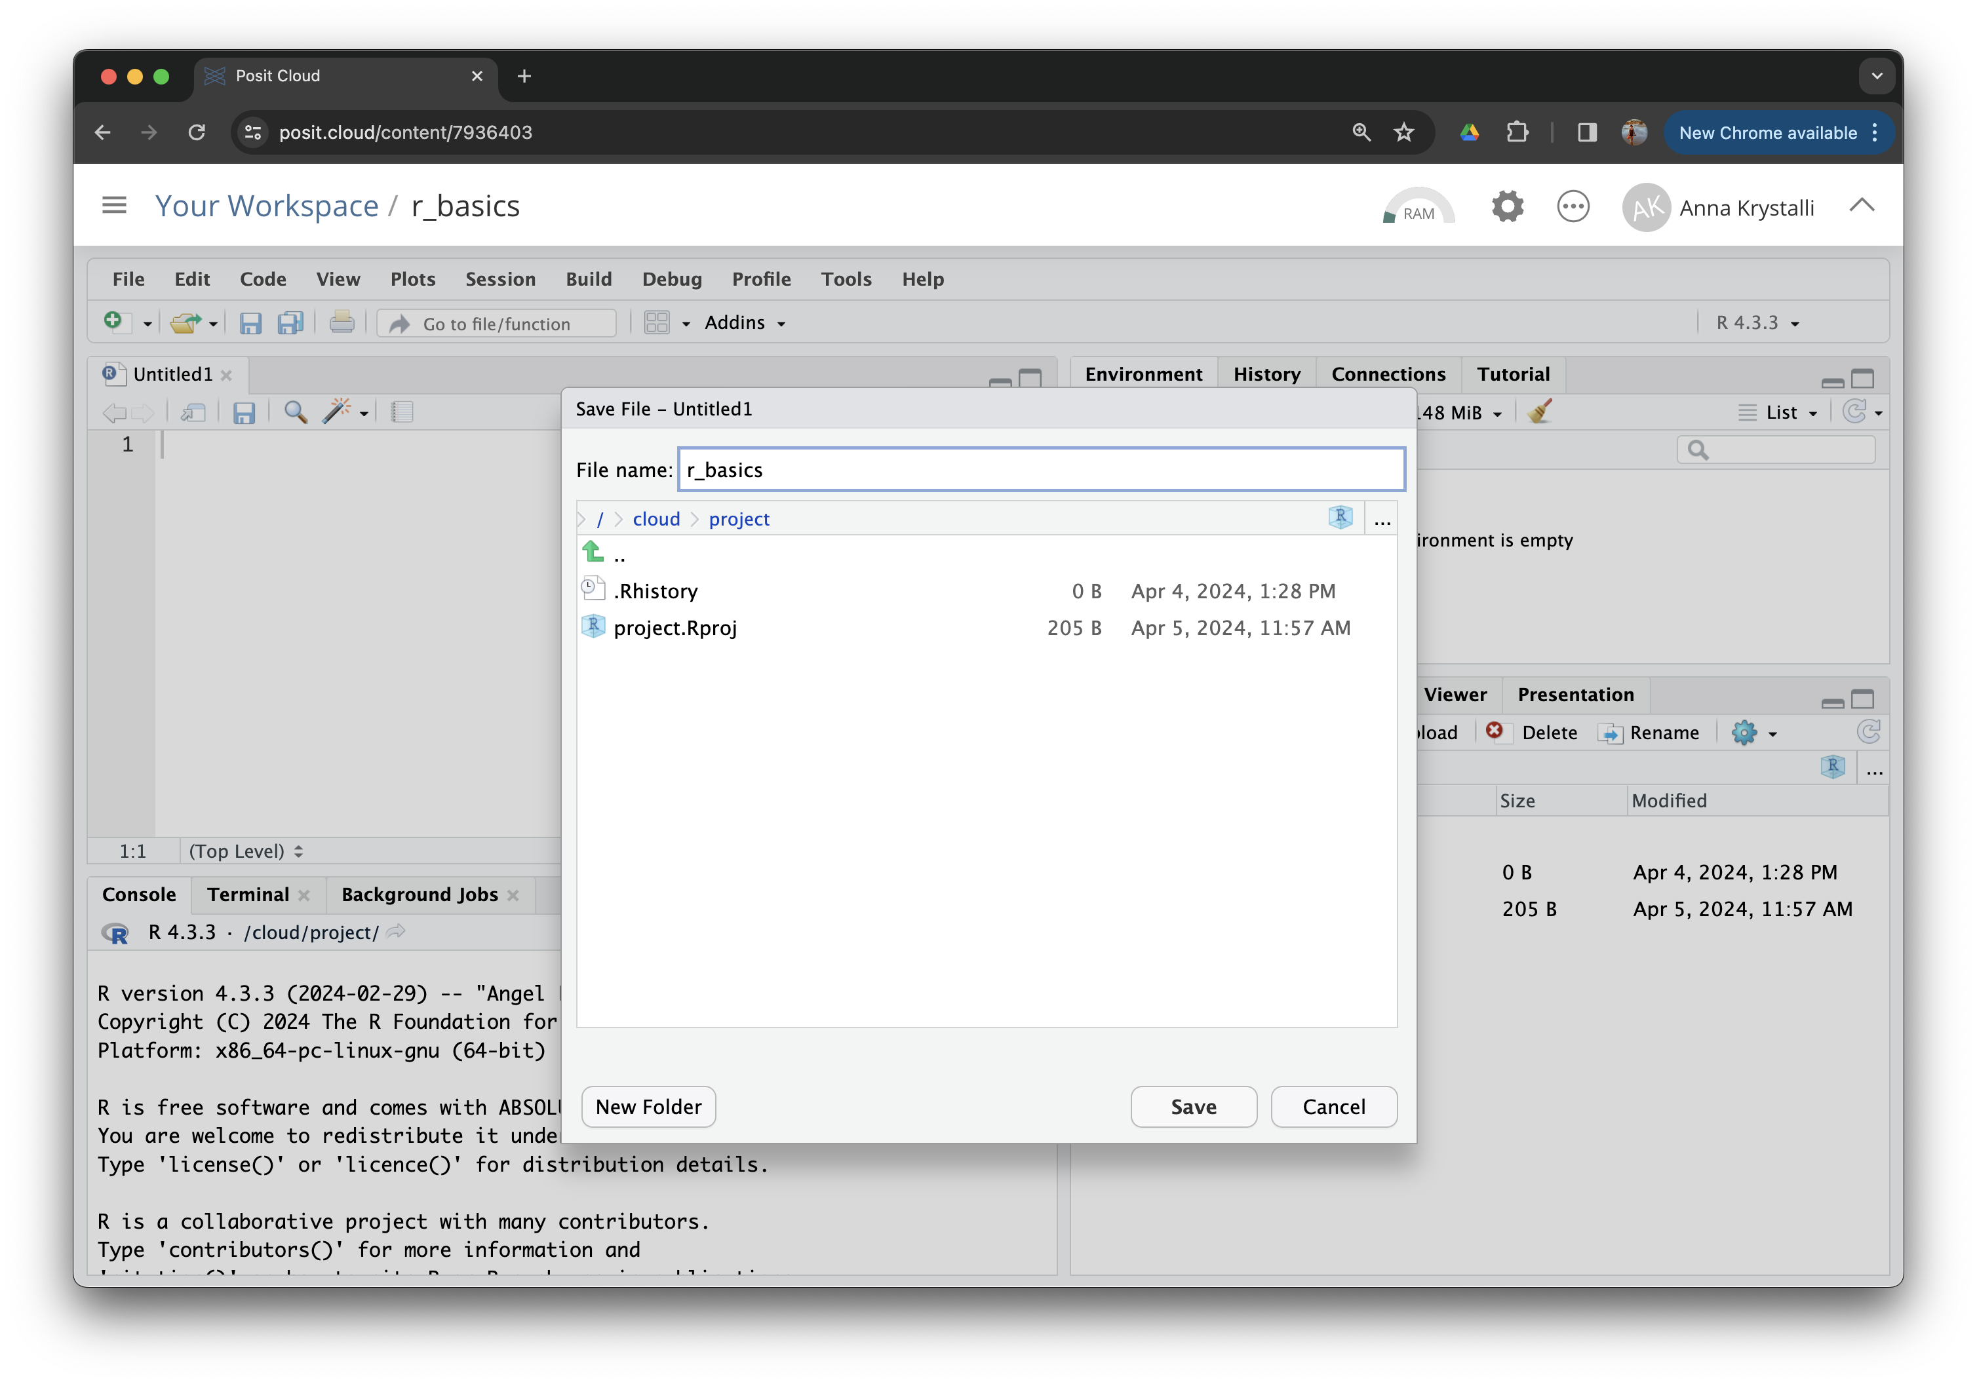The width and height of the screenshot is (1977, 1384).
Task: Click the Files pane refresh icon
Action: tap(1868, 733)
